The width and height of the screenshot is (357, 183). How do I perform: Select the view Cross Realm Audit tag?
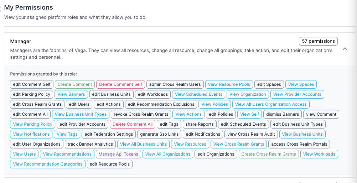tap(251, 134)
